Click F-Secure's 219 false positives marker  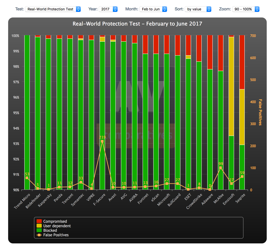pos(102,141)
